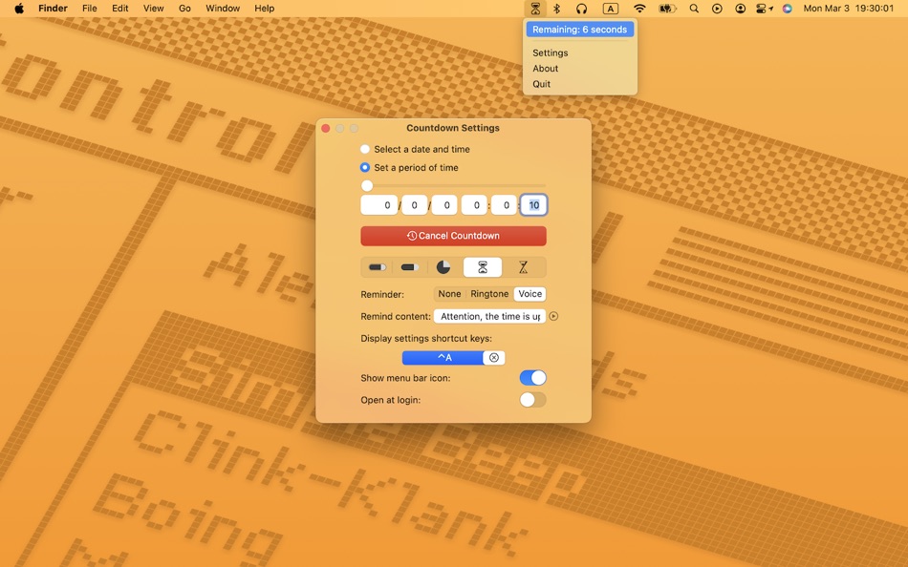Screen dimensions: 908x567
Task: Select the first progress-bar icon style
Action: [377, 267]
